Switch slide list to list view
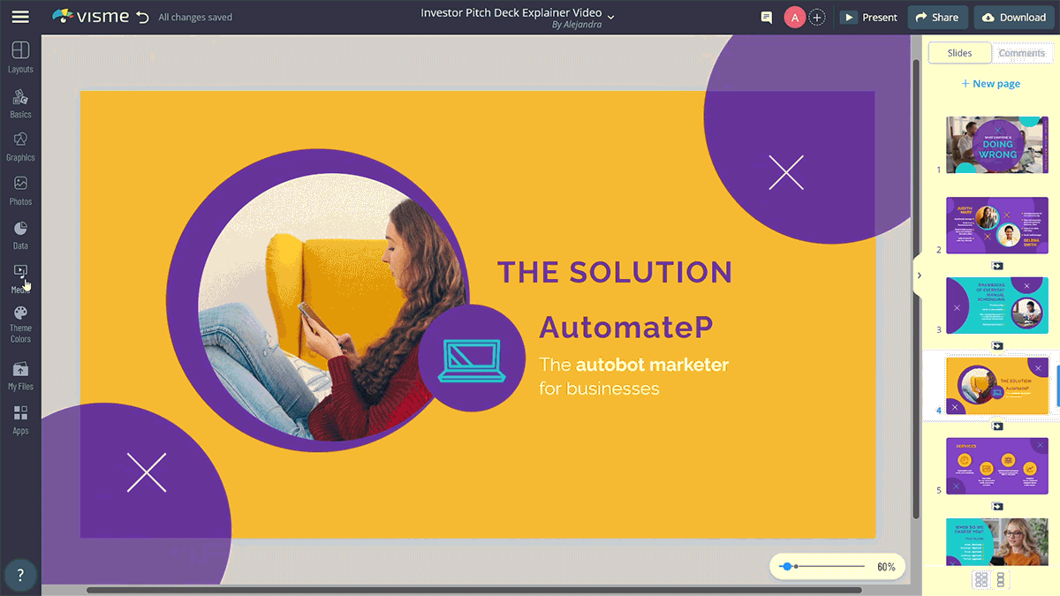This screenshot has height=596, width=1060. [1001, 579]
